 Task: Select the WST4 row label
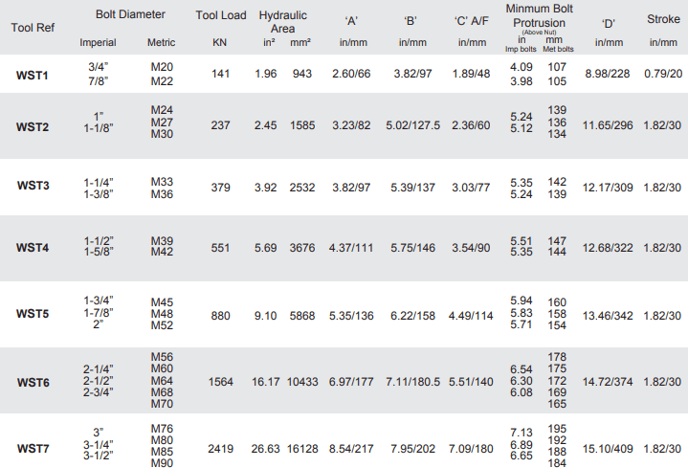tap(33, 247)
